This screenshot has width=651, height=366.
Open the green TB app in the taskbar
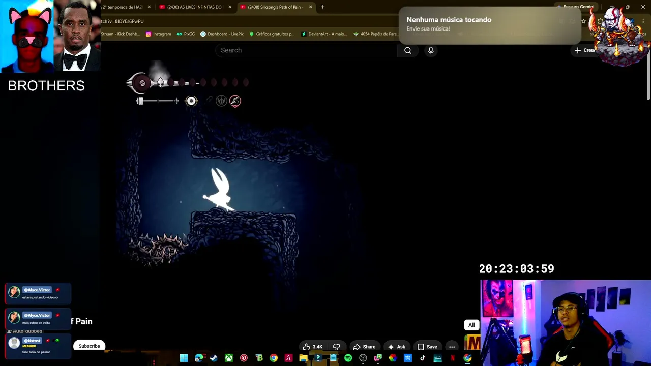(259, 358)
